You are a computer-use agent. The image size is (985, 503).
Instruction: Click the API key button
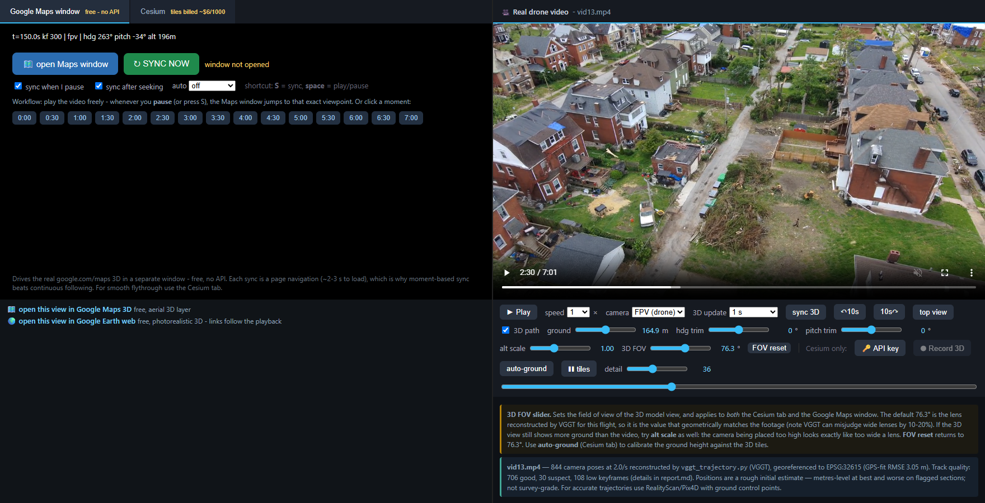pyautogui.click(x=880, y=348)
